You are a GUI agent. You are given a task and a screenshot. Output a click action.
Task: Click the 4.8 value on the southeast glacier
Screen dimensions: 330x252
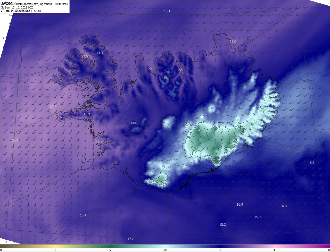216,160
